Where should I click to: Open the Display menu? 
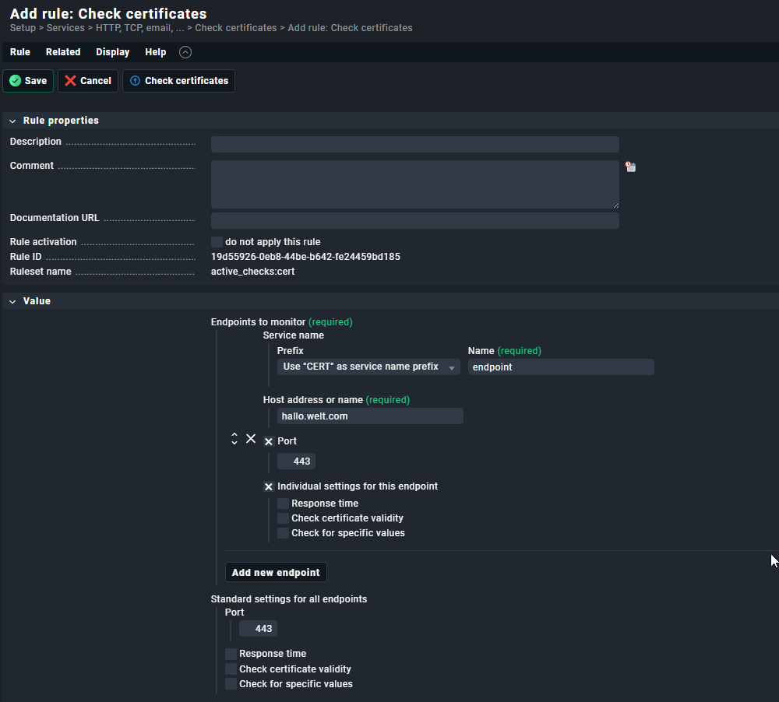pyautogui.click(x=113, y=52)
